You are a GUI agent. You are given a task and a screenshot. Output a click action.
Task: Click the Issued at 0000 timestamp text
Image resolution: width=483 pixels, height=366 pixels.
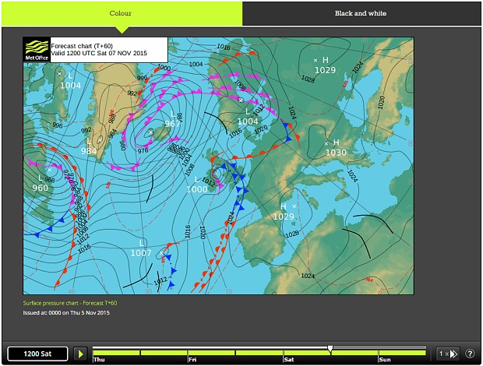pyautogui.click(x=66, y=313)
